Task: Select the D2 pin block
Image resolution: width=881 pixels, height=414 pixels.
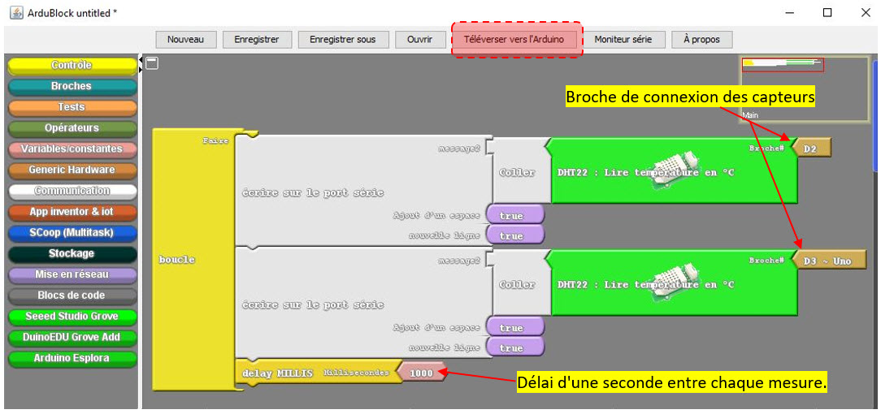Action: [x=810, y=149]
